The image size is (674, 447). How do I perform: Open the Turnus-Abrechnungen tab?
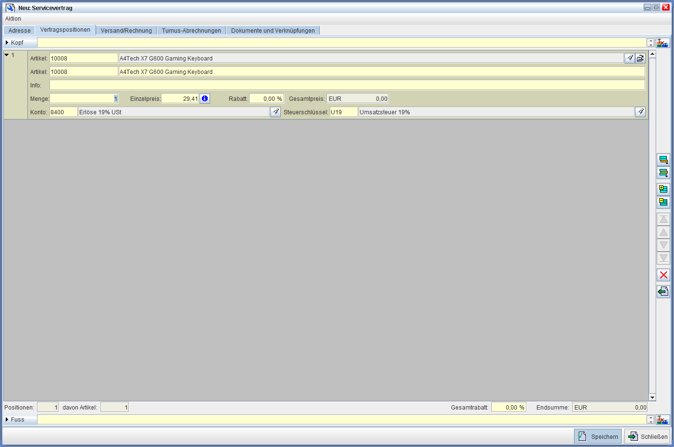pos(191,30)
